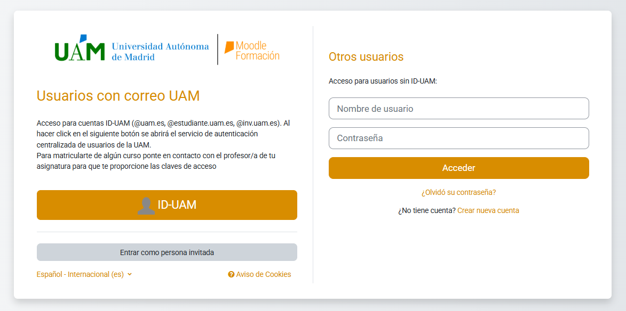
Task: Click the question mark icon beside Aviso de Cookies
Action: click(x=231, y=274)
